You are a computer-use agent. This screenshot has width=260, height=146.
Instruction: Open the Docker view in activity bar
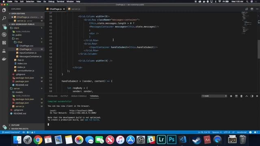[x=4, y=59]
